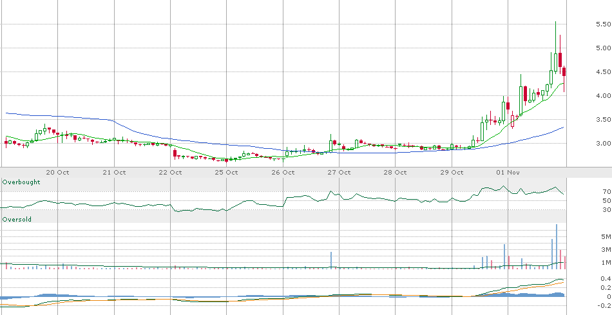Click the 0.2 MACD axis label

(x=606, y=288)
